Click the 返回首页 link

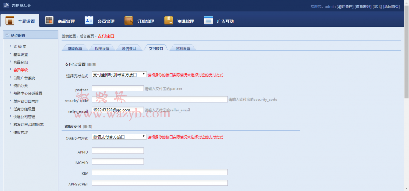tap(392, 6)
